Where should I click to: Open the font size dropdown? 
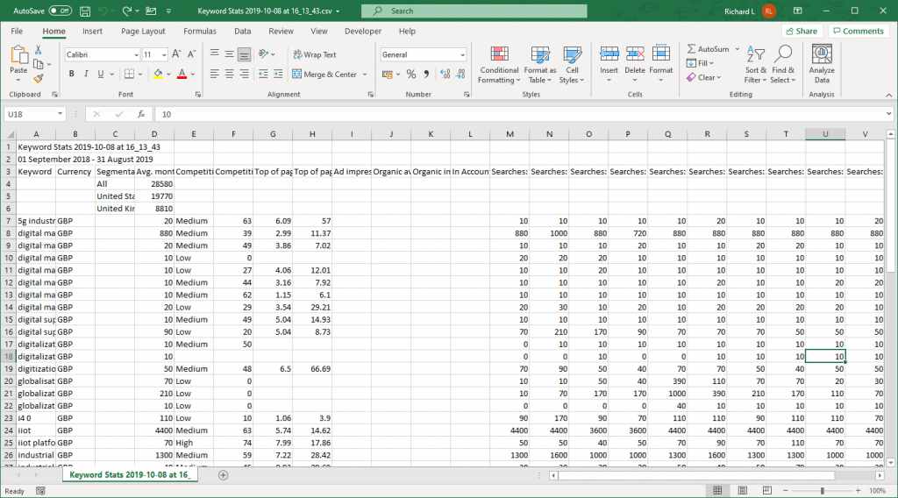[x=164, y=54]
